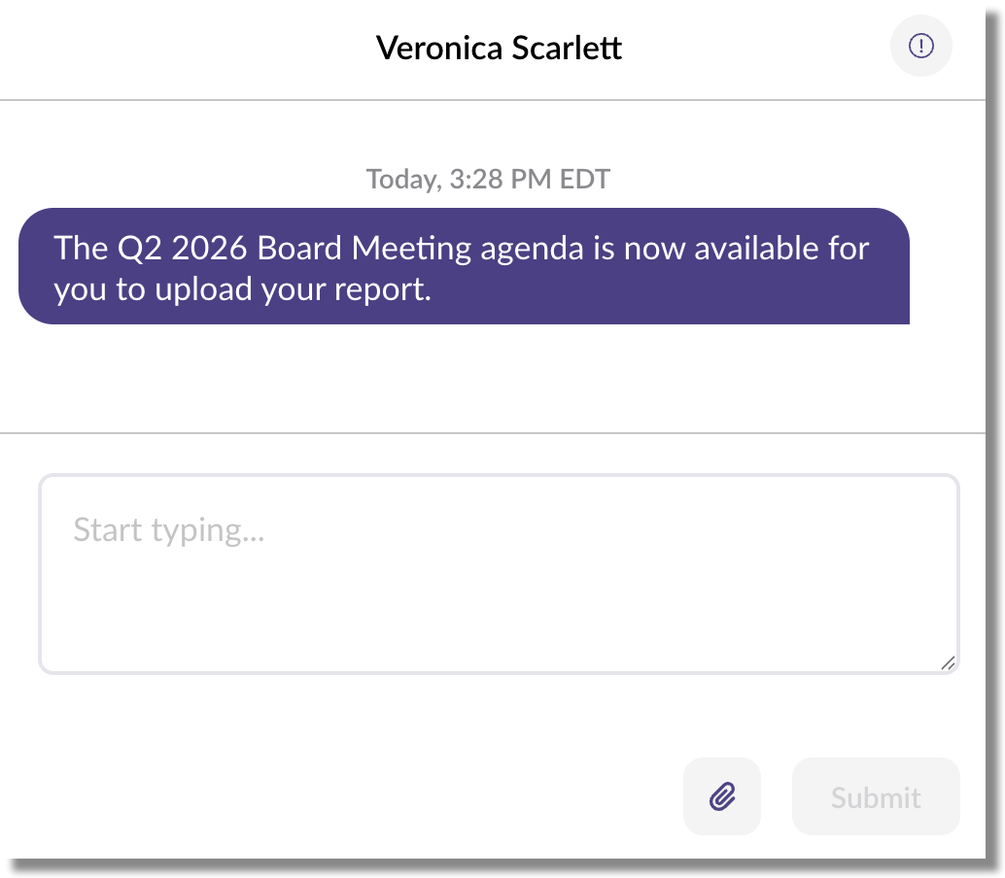
Task: Click the greyed-out Submit button label
Action: pos(876,797)
